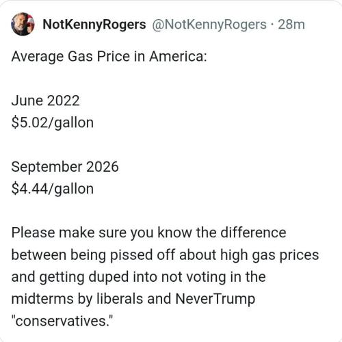
Task: Click the 'Average Gas Price in America:' line
Action: click(109, 57)
